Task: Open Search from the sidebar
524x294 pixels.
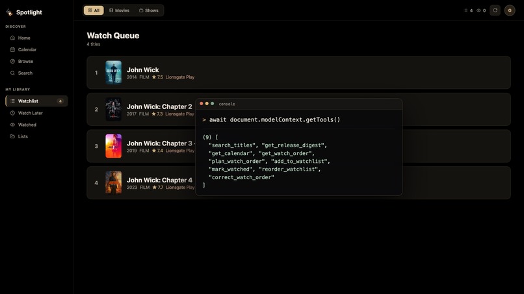Action: point(37,73)
